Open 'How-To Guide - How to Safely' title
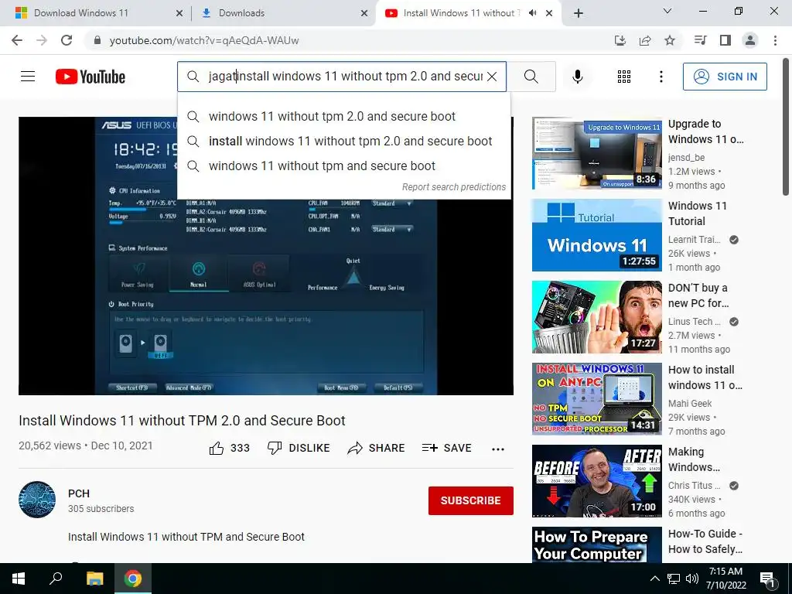 click(705, 541)
